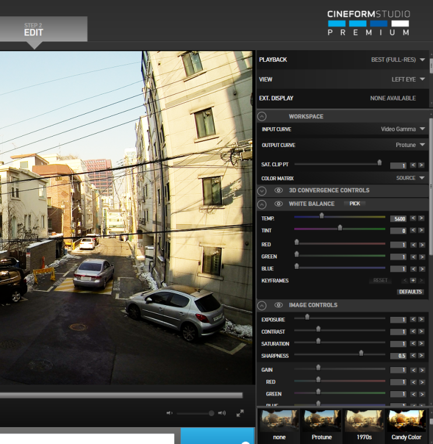
Task: Click the Sharpness value field 0.5
Action: [x=398, y=356]
